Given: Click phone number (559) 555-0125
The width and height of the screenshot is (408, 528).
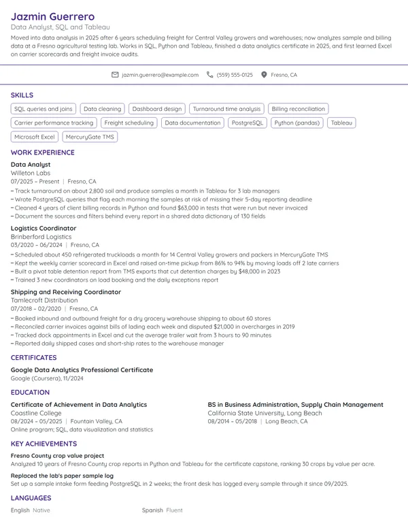Looking at the screenshot, I should 235,75.
